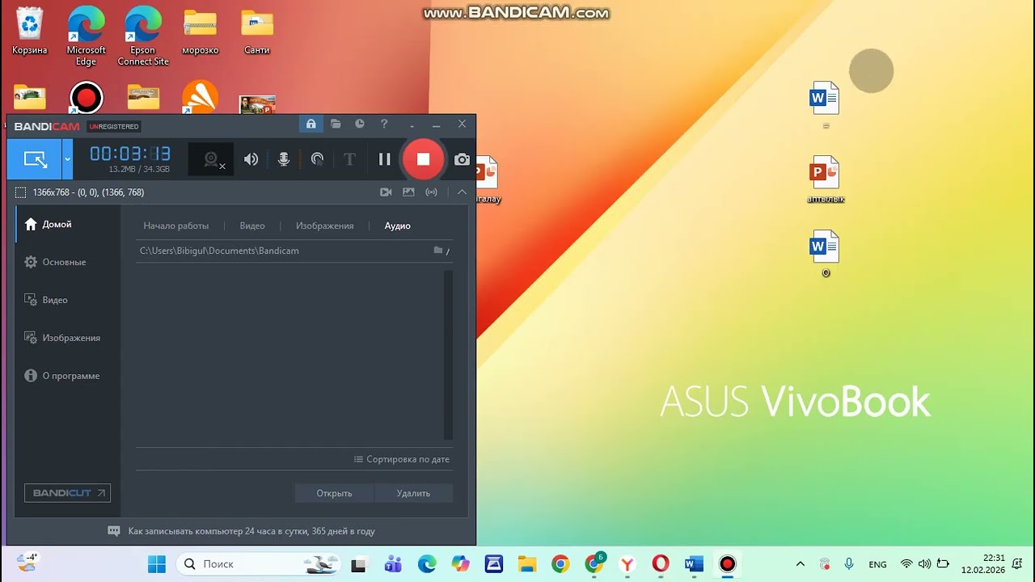Open Copilot on the taskbar
Viewport: 1035px width, 582px height.
click(x=460, y=563)
